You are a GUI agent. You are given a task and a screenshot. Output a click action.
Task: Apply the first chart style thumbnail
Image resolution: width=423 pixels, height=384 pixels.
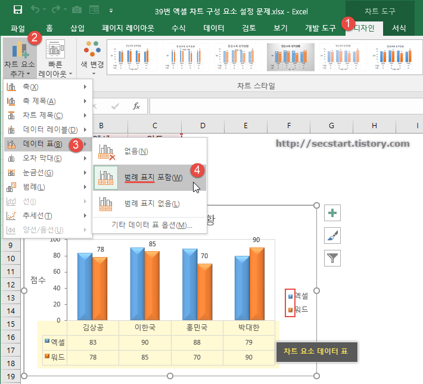[133, 57]
